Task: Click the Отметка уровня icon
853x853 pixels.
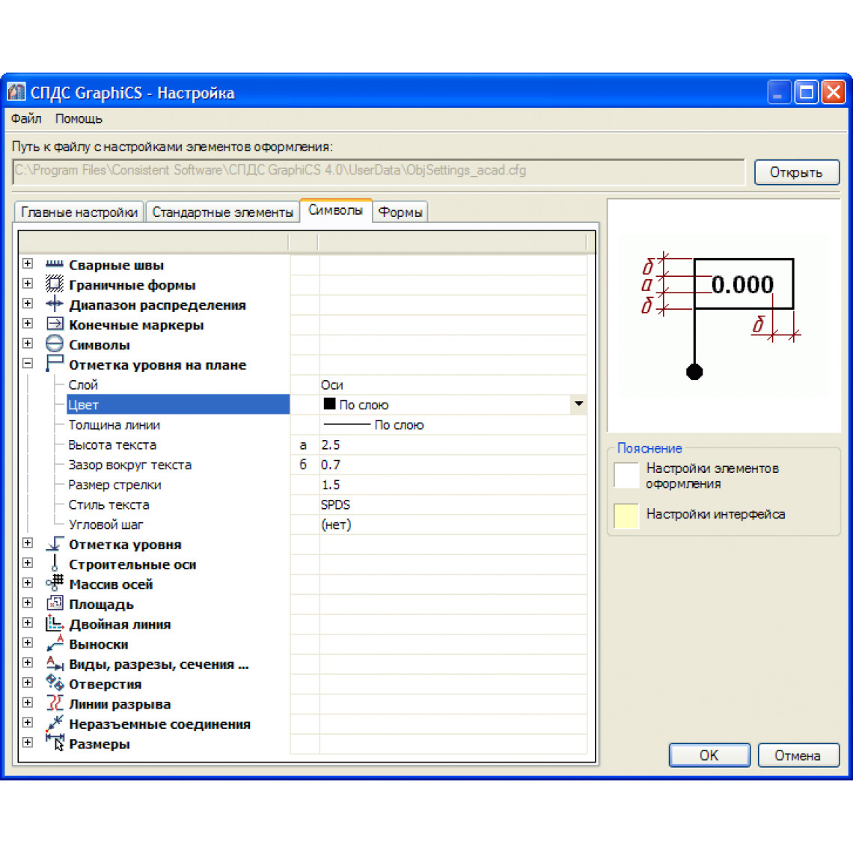Action: point(55,543)
